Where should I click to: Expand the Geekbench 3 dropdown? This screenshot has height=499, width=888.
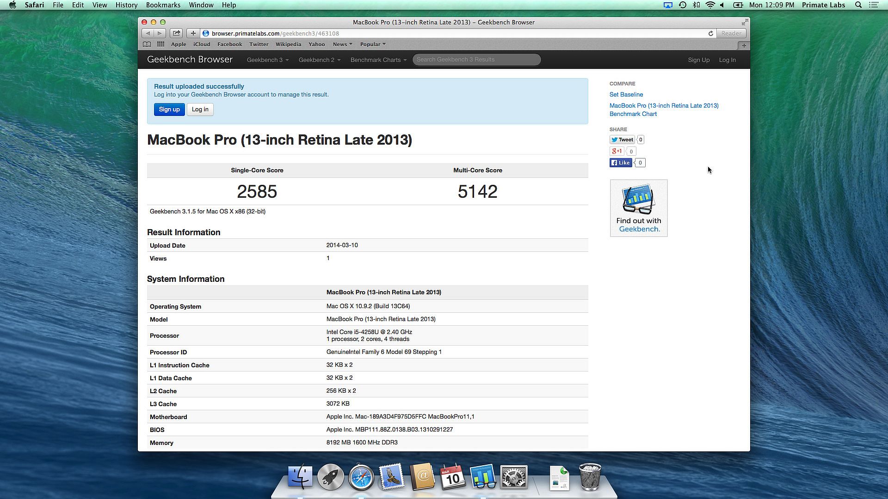tap(267, 60)
